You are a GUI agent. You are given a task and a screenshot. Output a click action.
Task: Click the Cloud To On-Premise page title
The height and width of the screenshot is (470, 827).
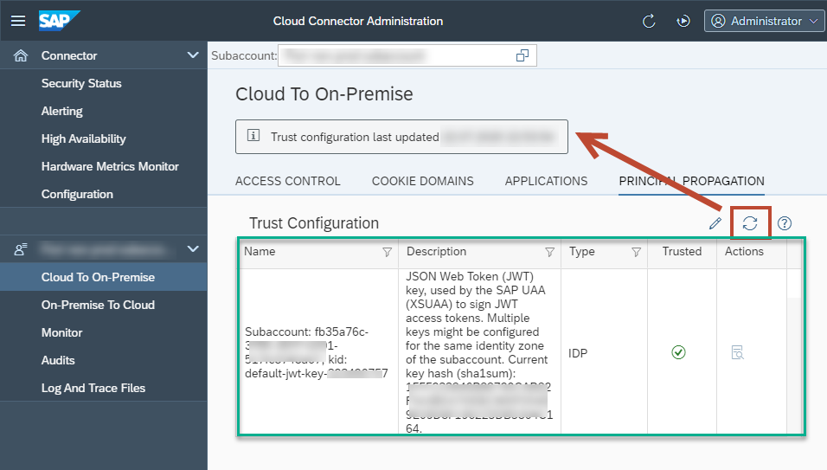(324, 93)
